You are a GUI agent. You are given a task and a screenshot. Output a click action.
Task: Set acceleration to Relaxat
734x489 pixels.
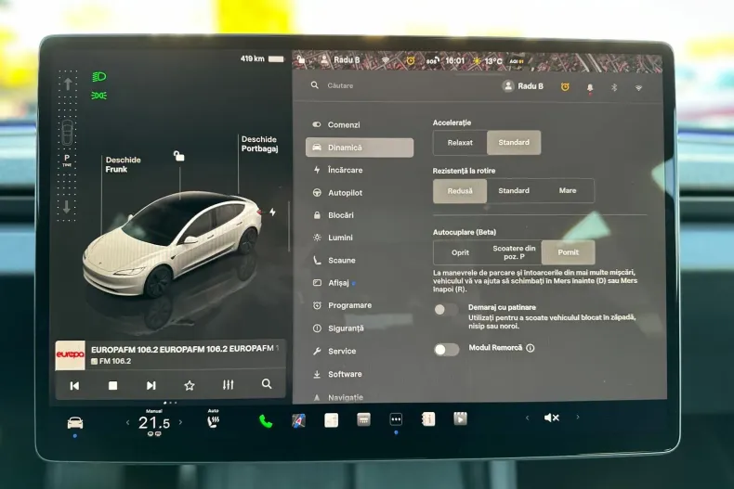pyautogui.click(x=460, y=143)
